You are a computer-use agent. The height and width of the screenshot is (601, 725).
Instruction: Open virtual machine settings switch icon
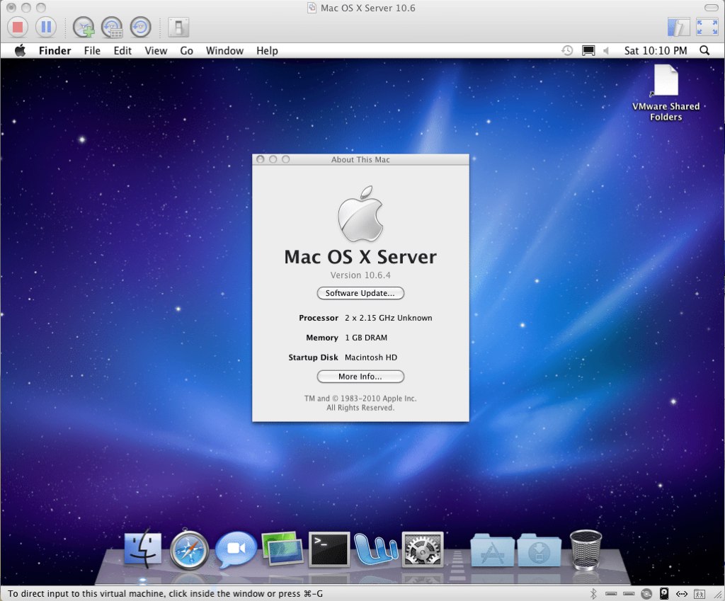[178, 28]
